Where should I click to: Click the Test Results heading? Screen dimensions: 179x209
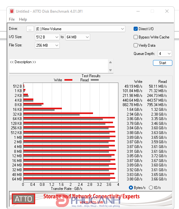[x=91, y=76]
